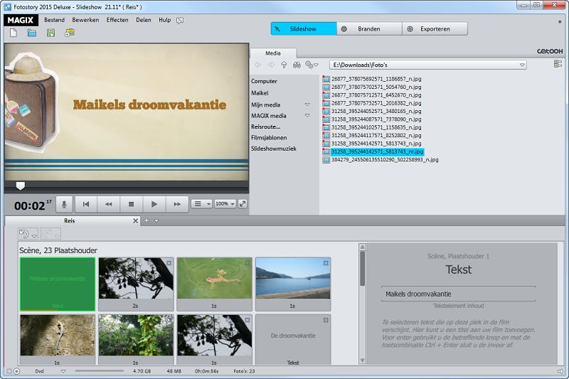Expand the MAGIX media arrow
Viewport: 569px width, 379px height.
click(x=307, y=115)
